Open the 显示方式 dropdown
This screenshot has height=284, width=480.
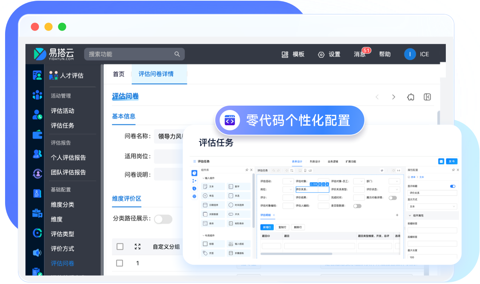(432, 206)
